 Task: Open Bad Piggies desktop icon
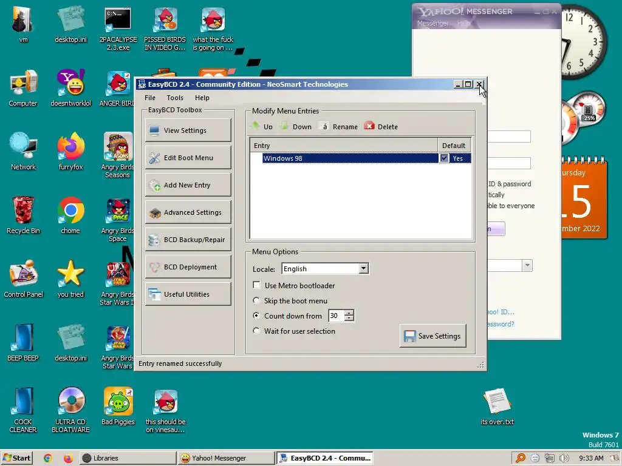tap(118, 406)
